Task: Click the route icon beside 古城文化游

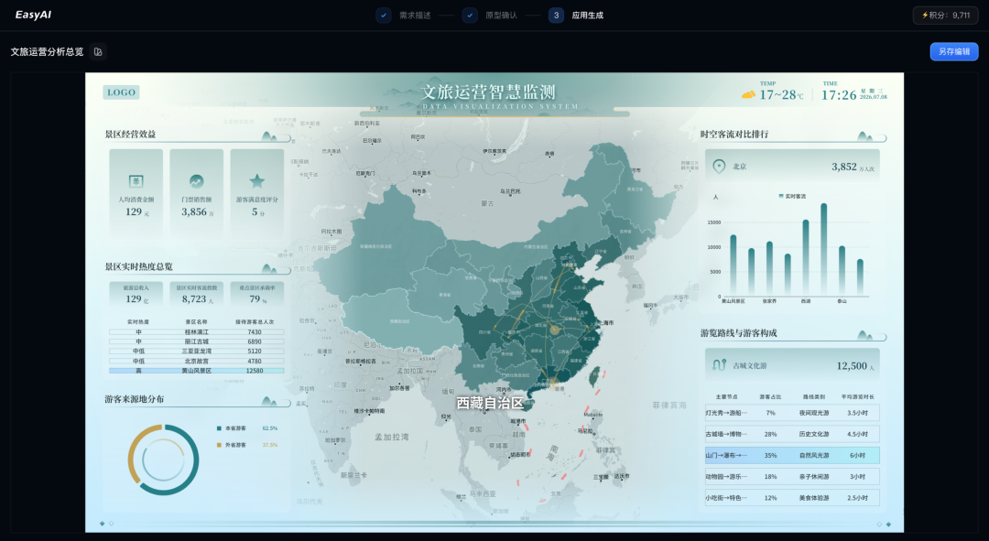Action: 719,365
